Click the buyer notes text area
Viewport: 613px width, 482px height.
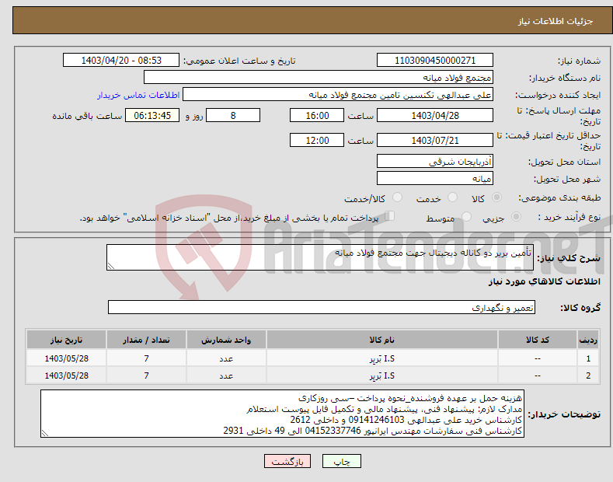(x=282, y=414)
